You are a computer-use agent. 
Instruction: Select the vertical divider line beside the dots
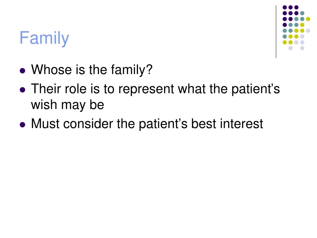(276, 32)
